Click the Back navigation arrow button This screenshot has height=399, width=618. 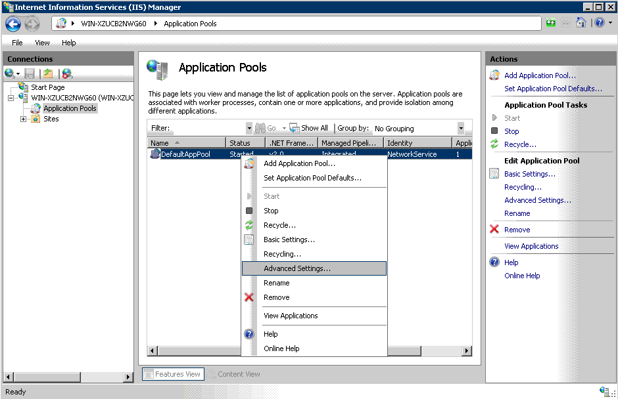tap(13, 24)
